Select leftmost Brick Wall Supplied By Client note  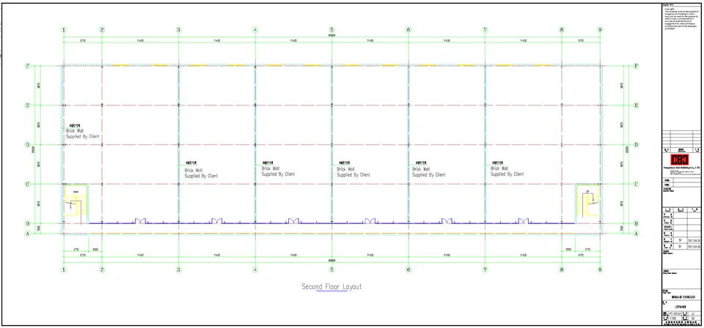pyautogui.click(x=82, y=133)
